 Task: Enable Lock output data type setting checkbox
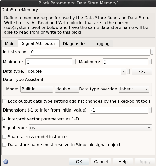(4, 101)
